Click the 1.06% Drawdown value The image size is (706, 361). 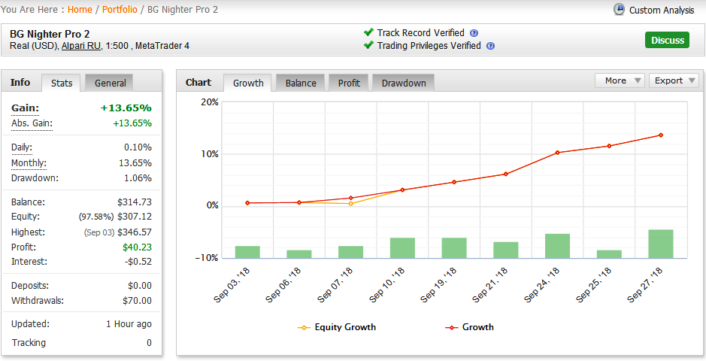coord(138,178)
